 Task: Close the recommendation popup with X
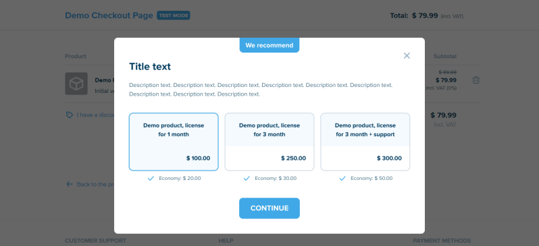pos(407,55)
